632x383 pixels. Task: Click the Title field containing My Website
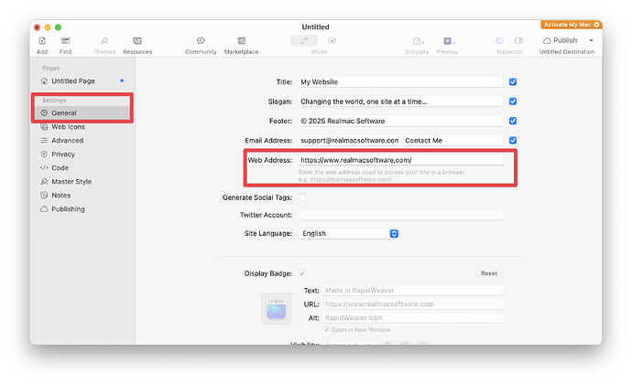click(400, 82)
